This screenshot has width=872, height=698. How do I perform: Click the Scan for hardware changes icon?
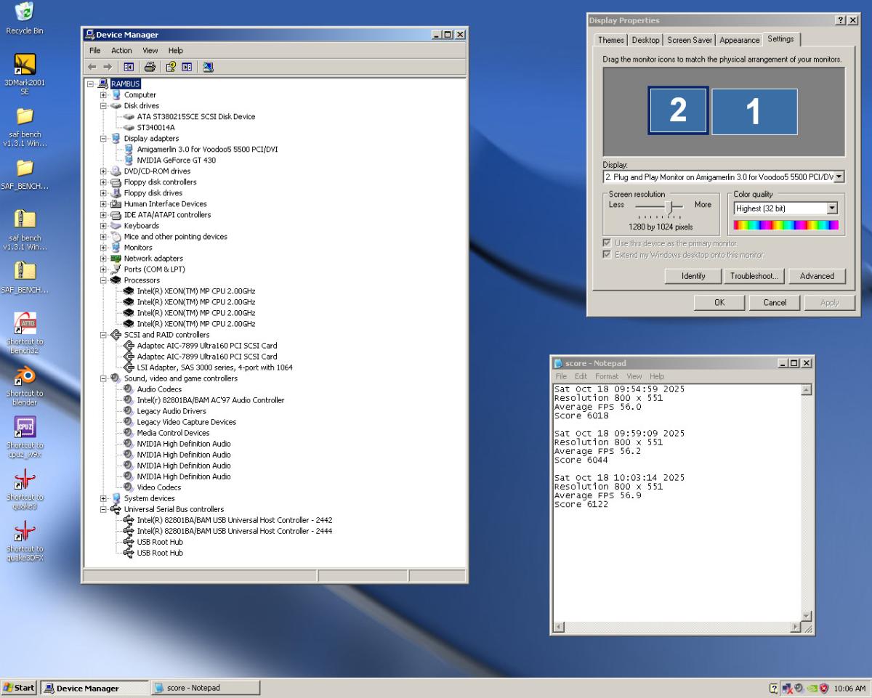[x=209, y=67]
